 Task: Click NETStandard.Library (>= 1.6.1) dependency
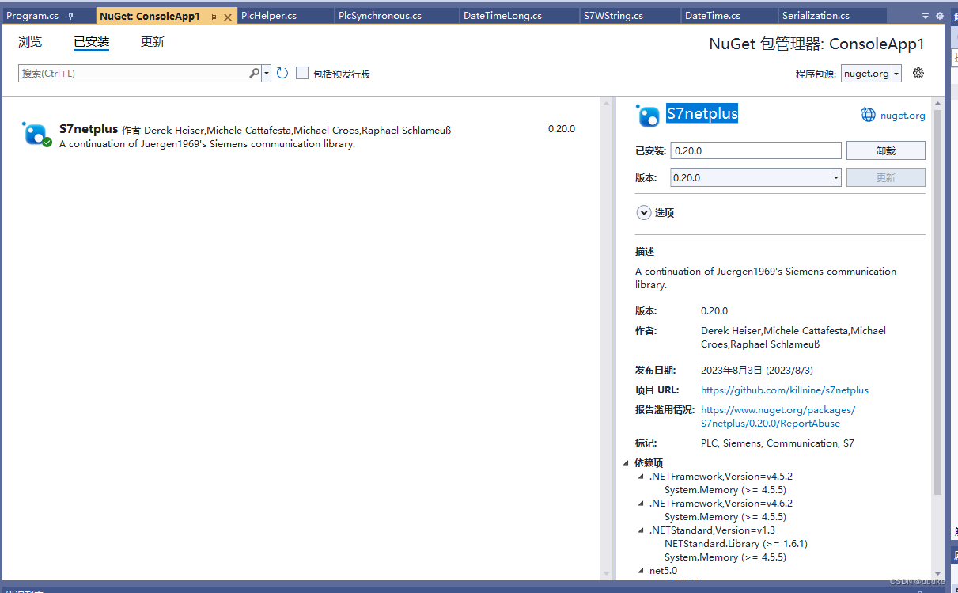[x=736, y=544]
